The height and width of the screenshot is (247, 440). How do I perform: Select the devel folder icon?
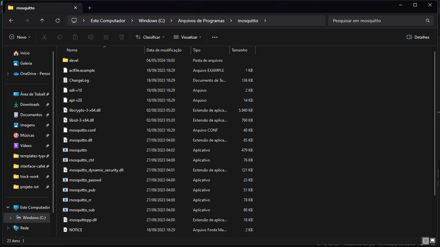click(x=65, y=60)
